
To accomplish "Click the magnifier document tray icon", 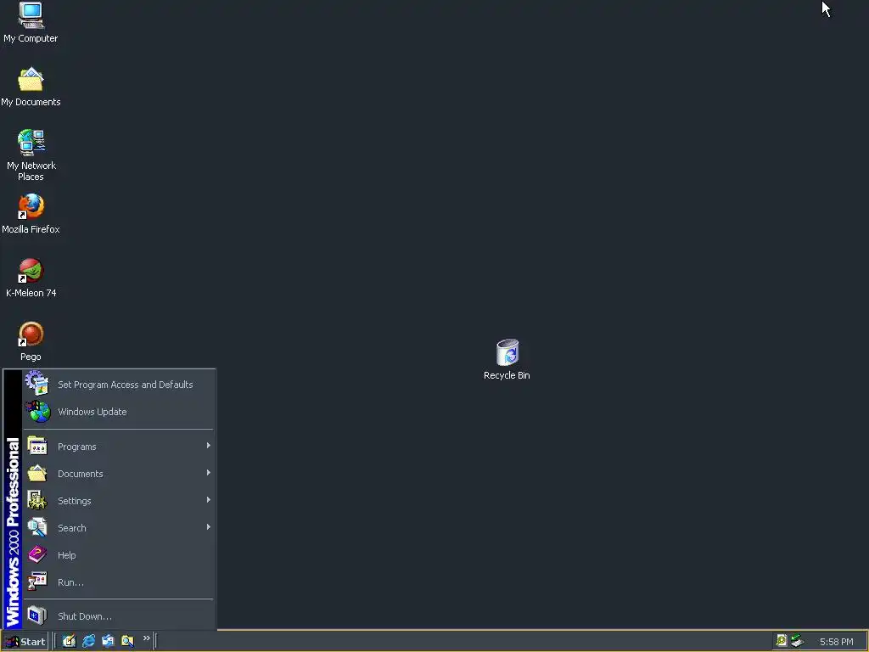I will point(782,641).
